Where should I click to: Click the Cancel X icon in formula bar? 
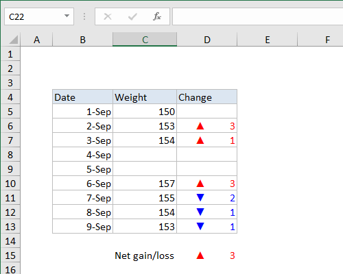108,16
